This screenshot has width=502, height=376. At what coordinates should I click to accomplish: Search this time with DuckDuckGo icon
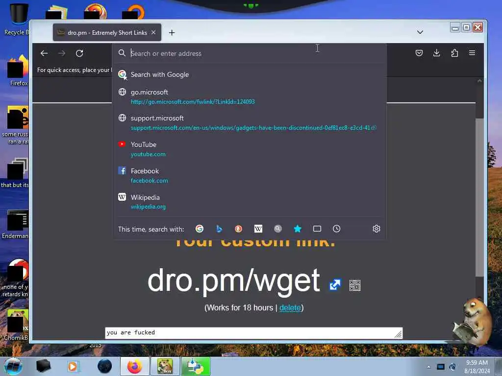(239, 229)
